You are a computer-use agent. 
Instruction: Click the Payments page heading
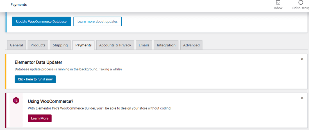pyautogui.click(x=19, y=5)
